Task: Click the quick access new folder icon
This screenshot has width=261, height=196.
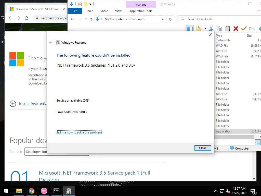Action: coord(86,4)
